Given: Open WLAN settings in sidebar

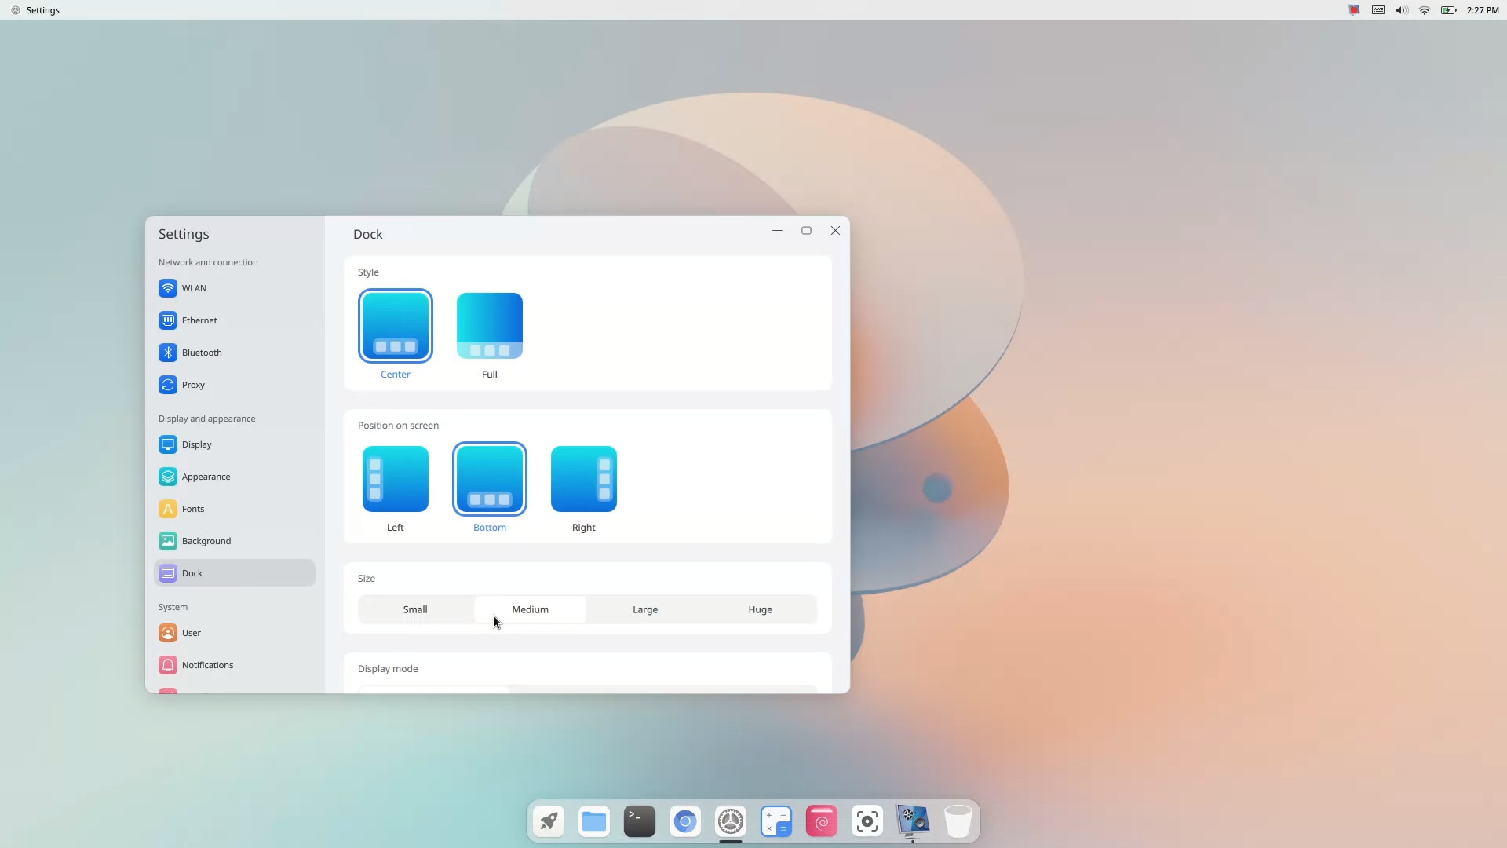Looking at the screenshot, I should click(194, 288).
